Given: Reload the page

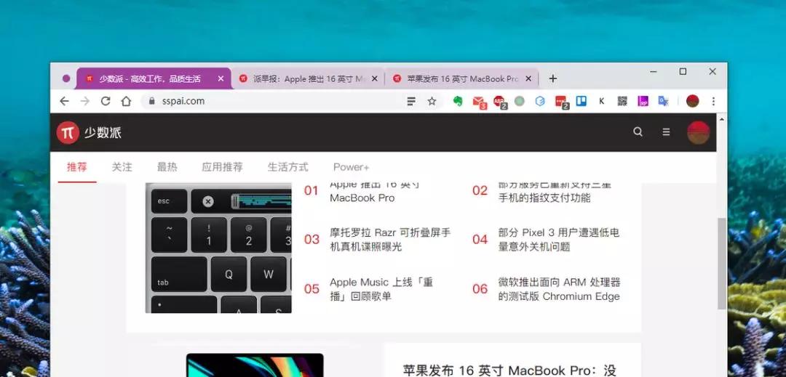Looking at the screenshot, I should [106, 101].
